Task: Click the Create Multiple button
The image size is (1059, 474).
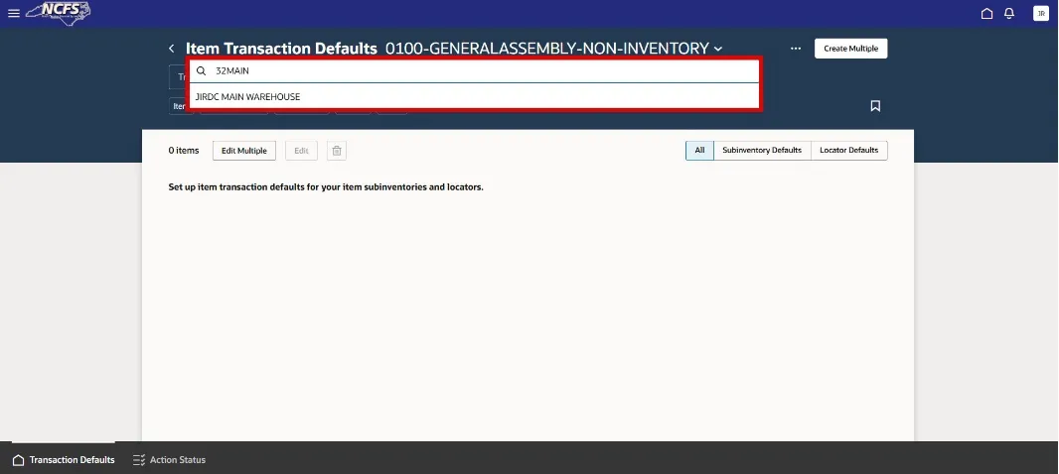Action: point(851,49)
